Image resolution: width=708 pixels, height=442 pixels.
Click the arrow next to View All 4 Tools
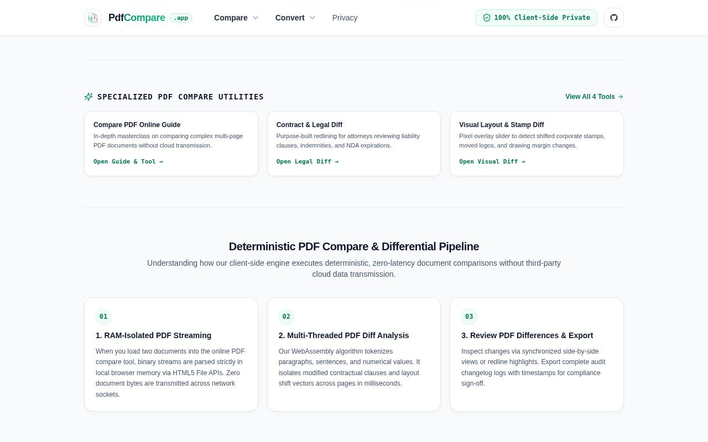coord(621,97)
